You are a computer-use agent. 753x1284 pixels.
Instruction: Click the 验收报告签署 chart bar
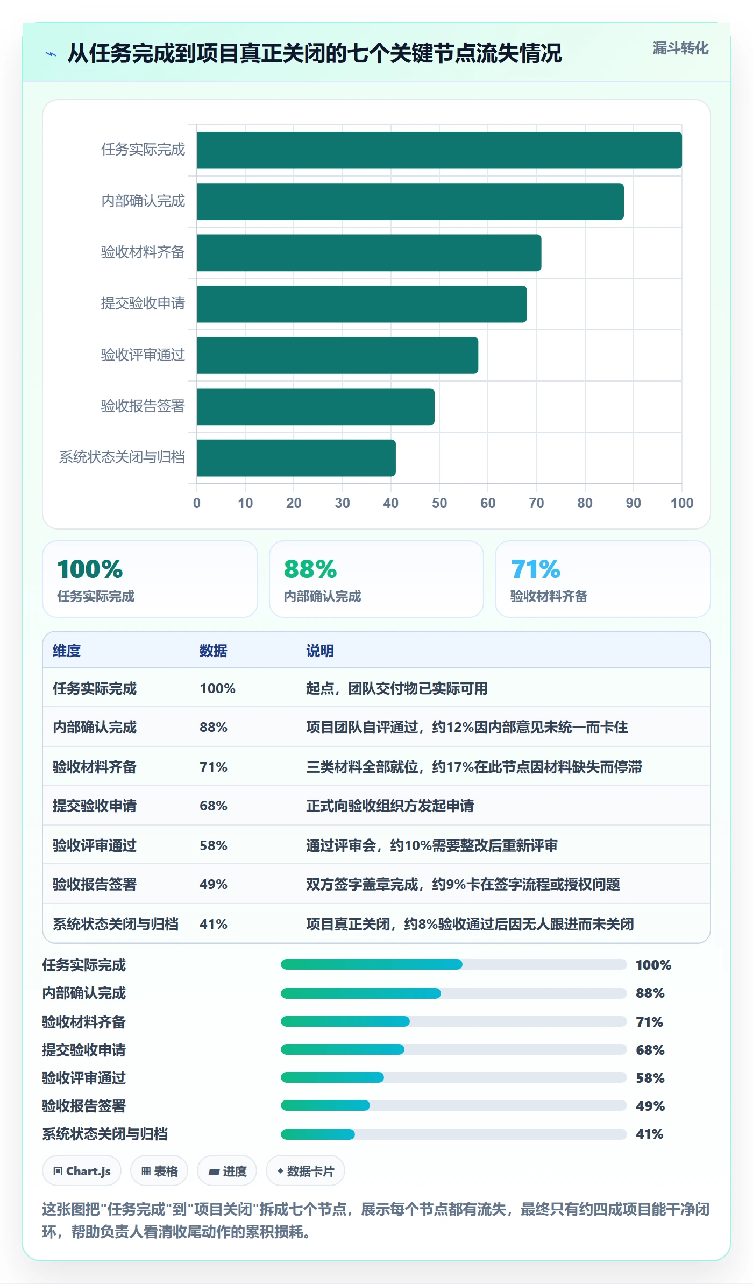point(316,407)
